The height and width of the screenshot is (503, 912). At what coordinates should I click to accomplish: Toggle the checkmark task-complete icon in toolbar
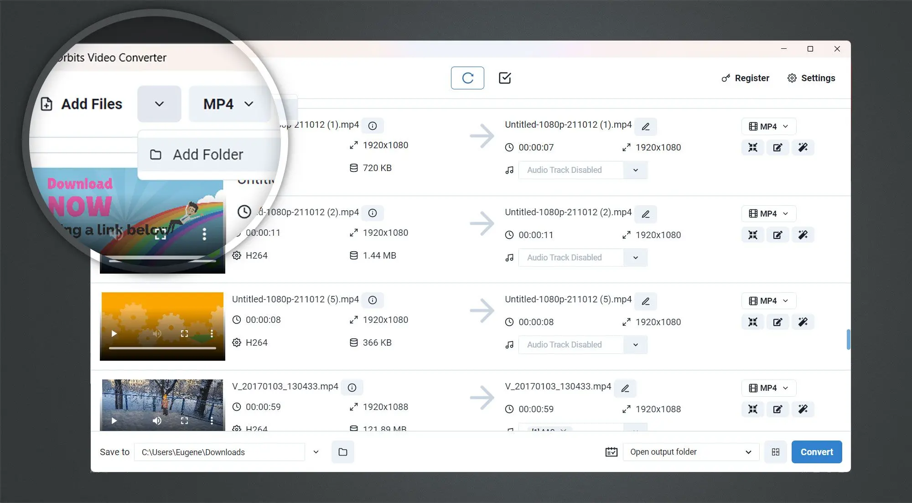pos(505,78)
